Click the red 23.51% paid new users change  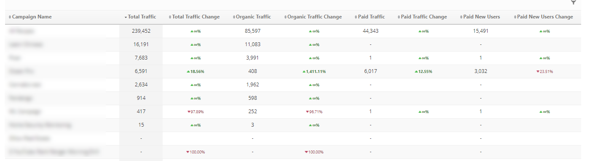tap(544, 71)
